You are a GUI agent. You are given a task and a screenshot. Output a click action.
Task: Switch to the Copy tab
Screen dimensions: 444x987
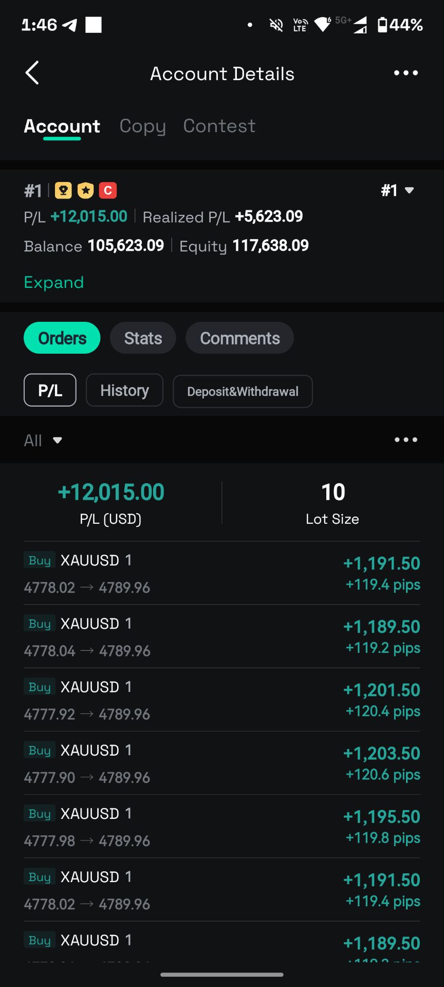pos(142,126)
